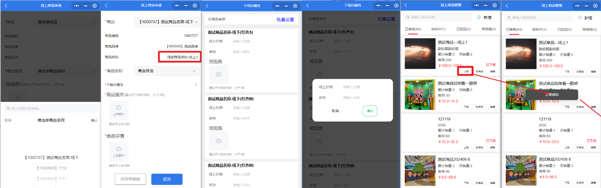Click the blue 提交 button
The width and height of the screenshot is (601, 188).
tap(167, 179)
